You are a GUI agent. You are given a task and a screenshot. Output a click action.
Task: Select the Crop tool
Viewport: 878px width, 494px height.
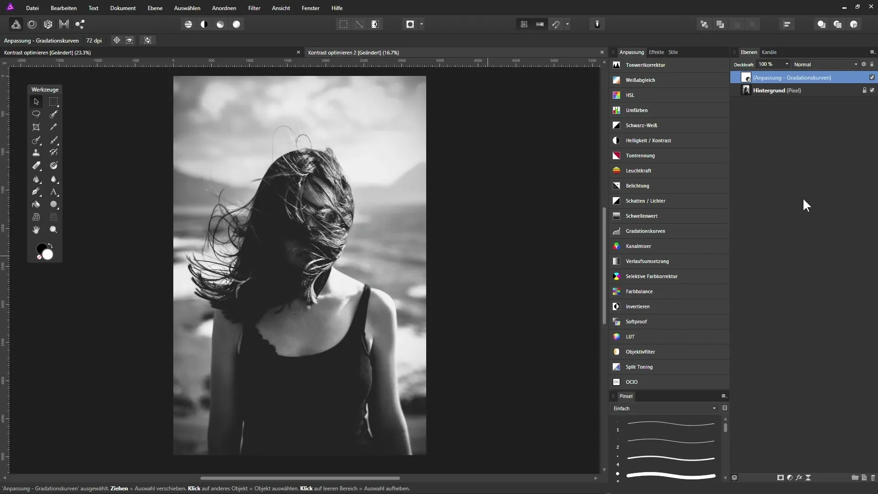coord(36,127)
